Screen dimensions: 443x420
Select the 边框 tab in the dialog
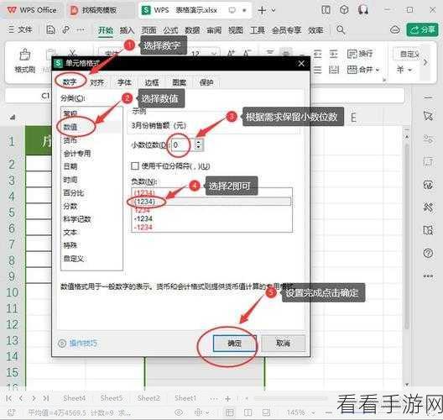pos(152,82)
